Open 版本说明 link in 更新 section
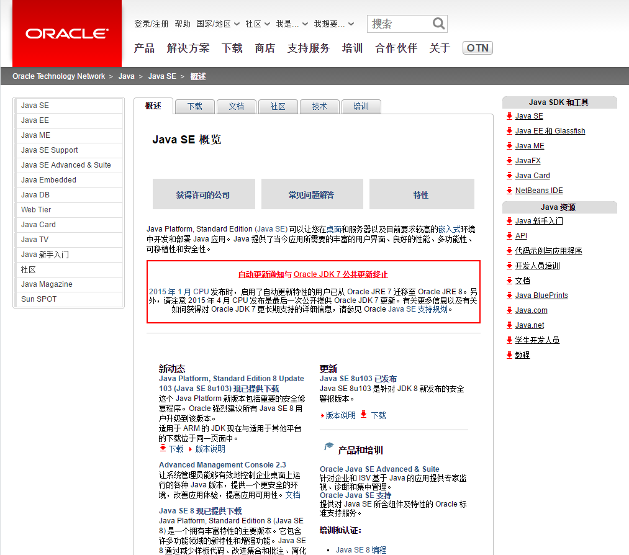This screenshot has height=555, width=629. [340, 415]
